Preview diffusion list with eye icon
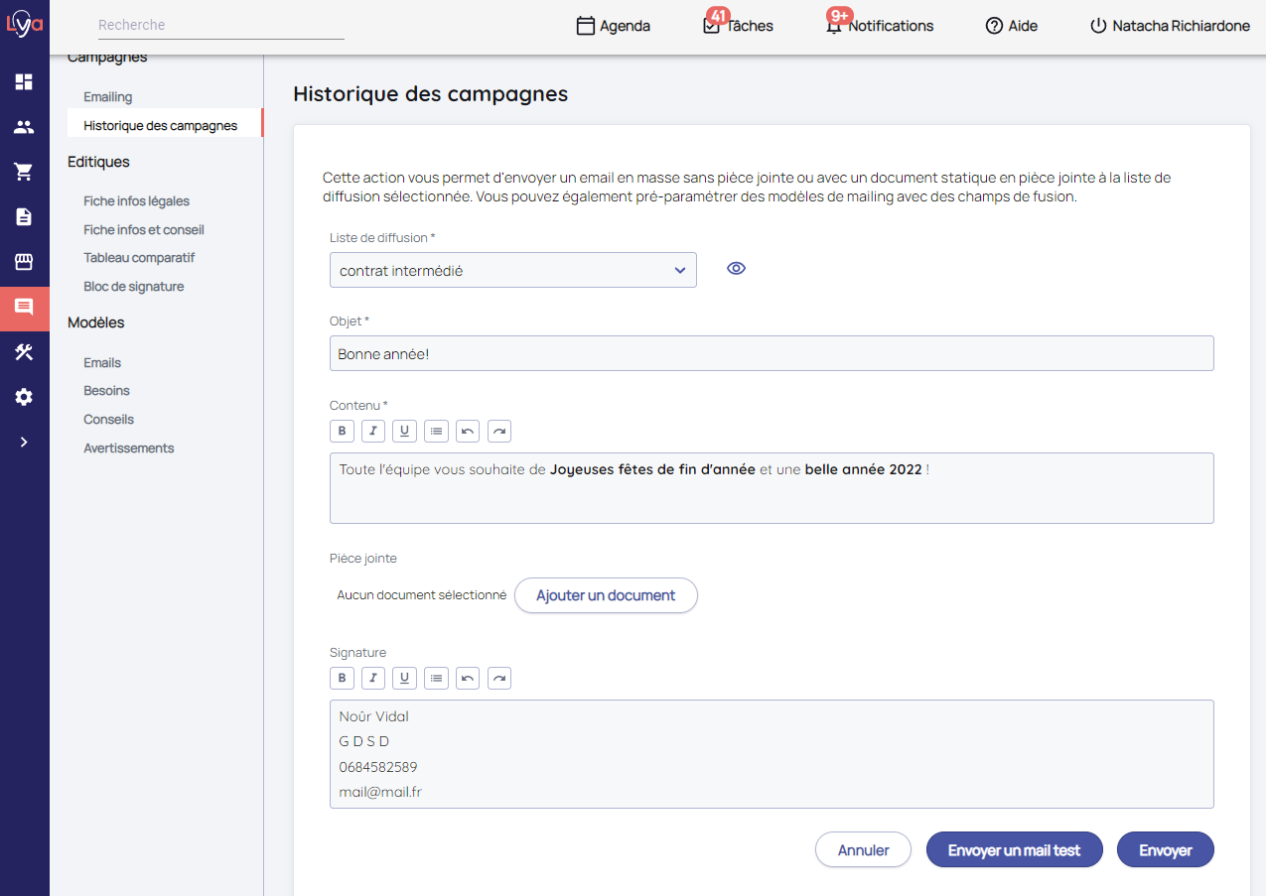The height and width of the screenshot is (896, 1266). tap(736, 269)
